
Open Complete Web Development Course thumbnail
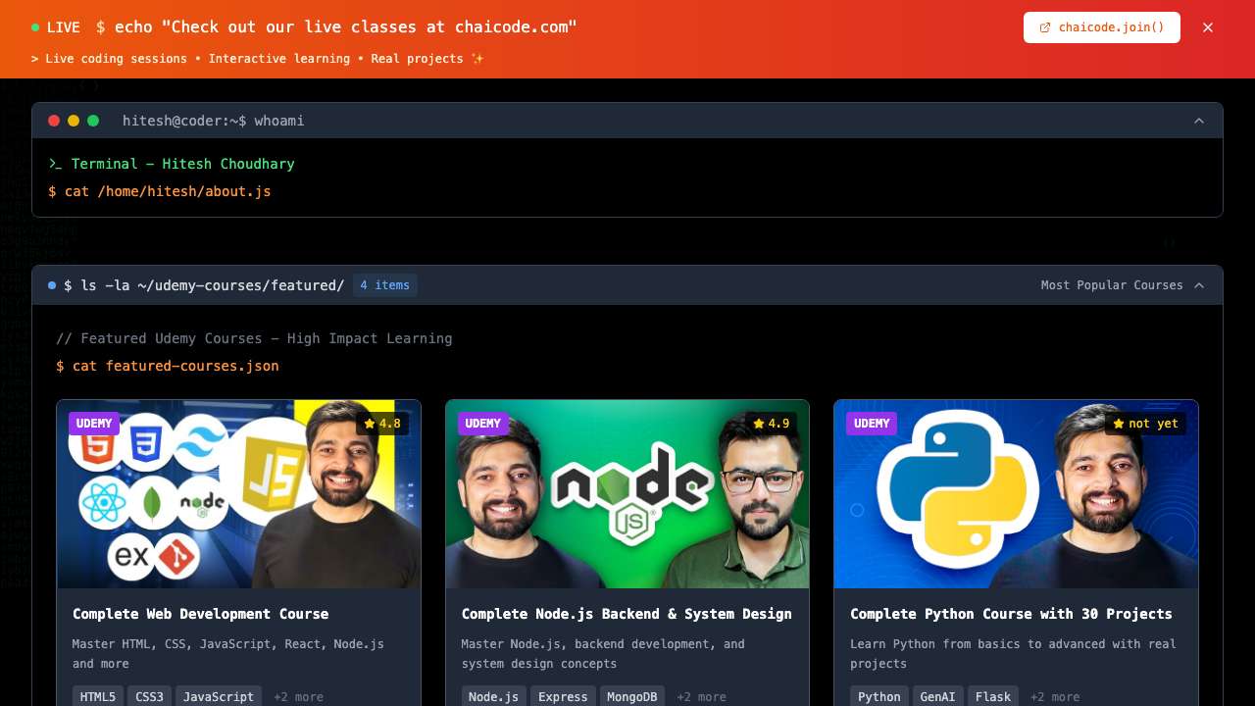pos(238,494)
